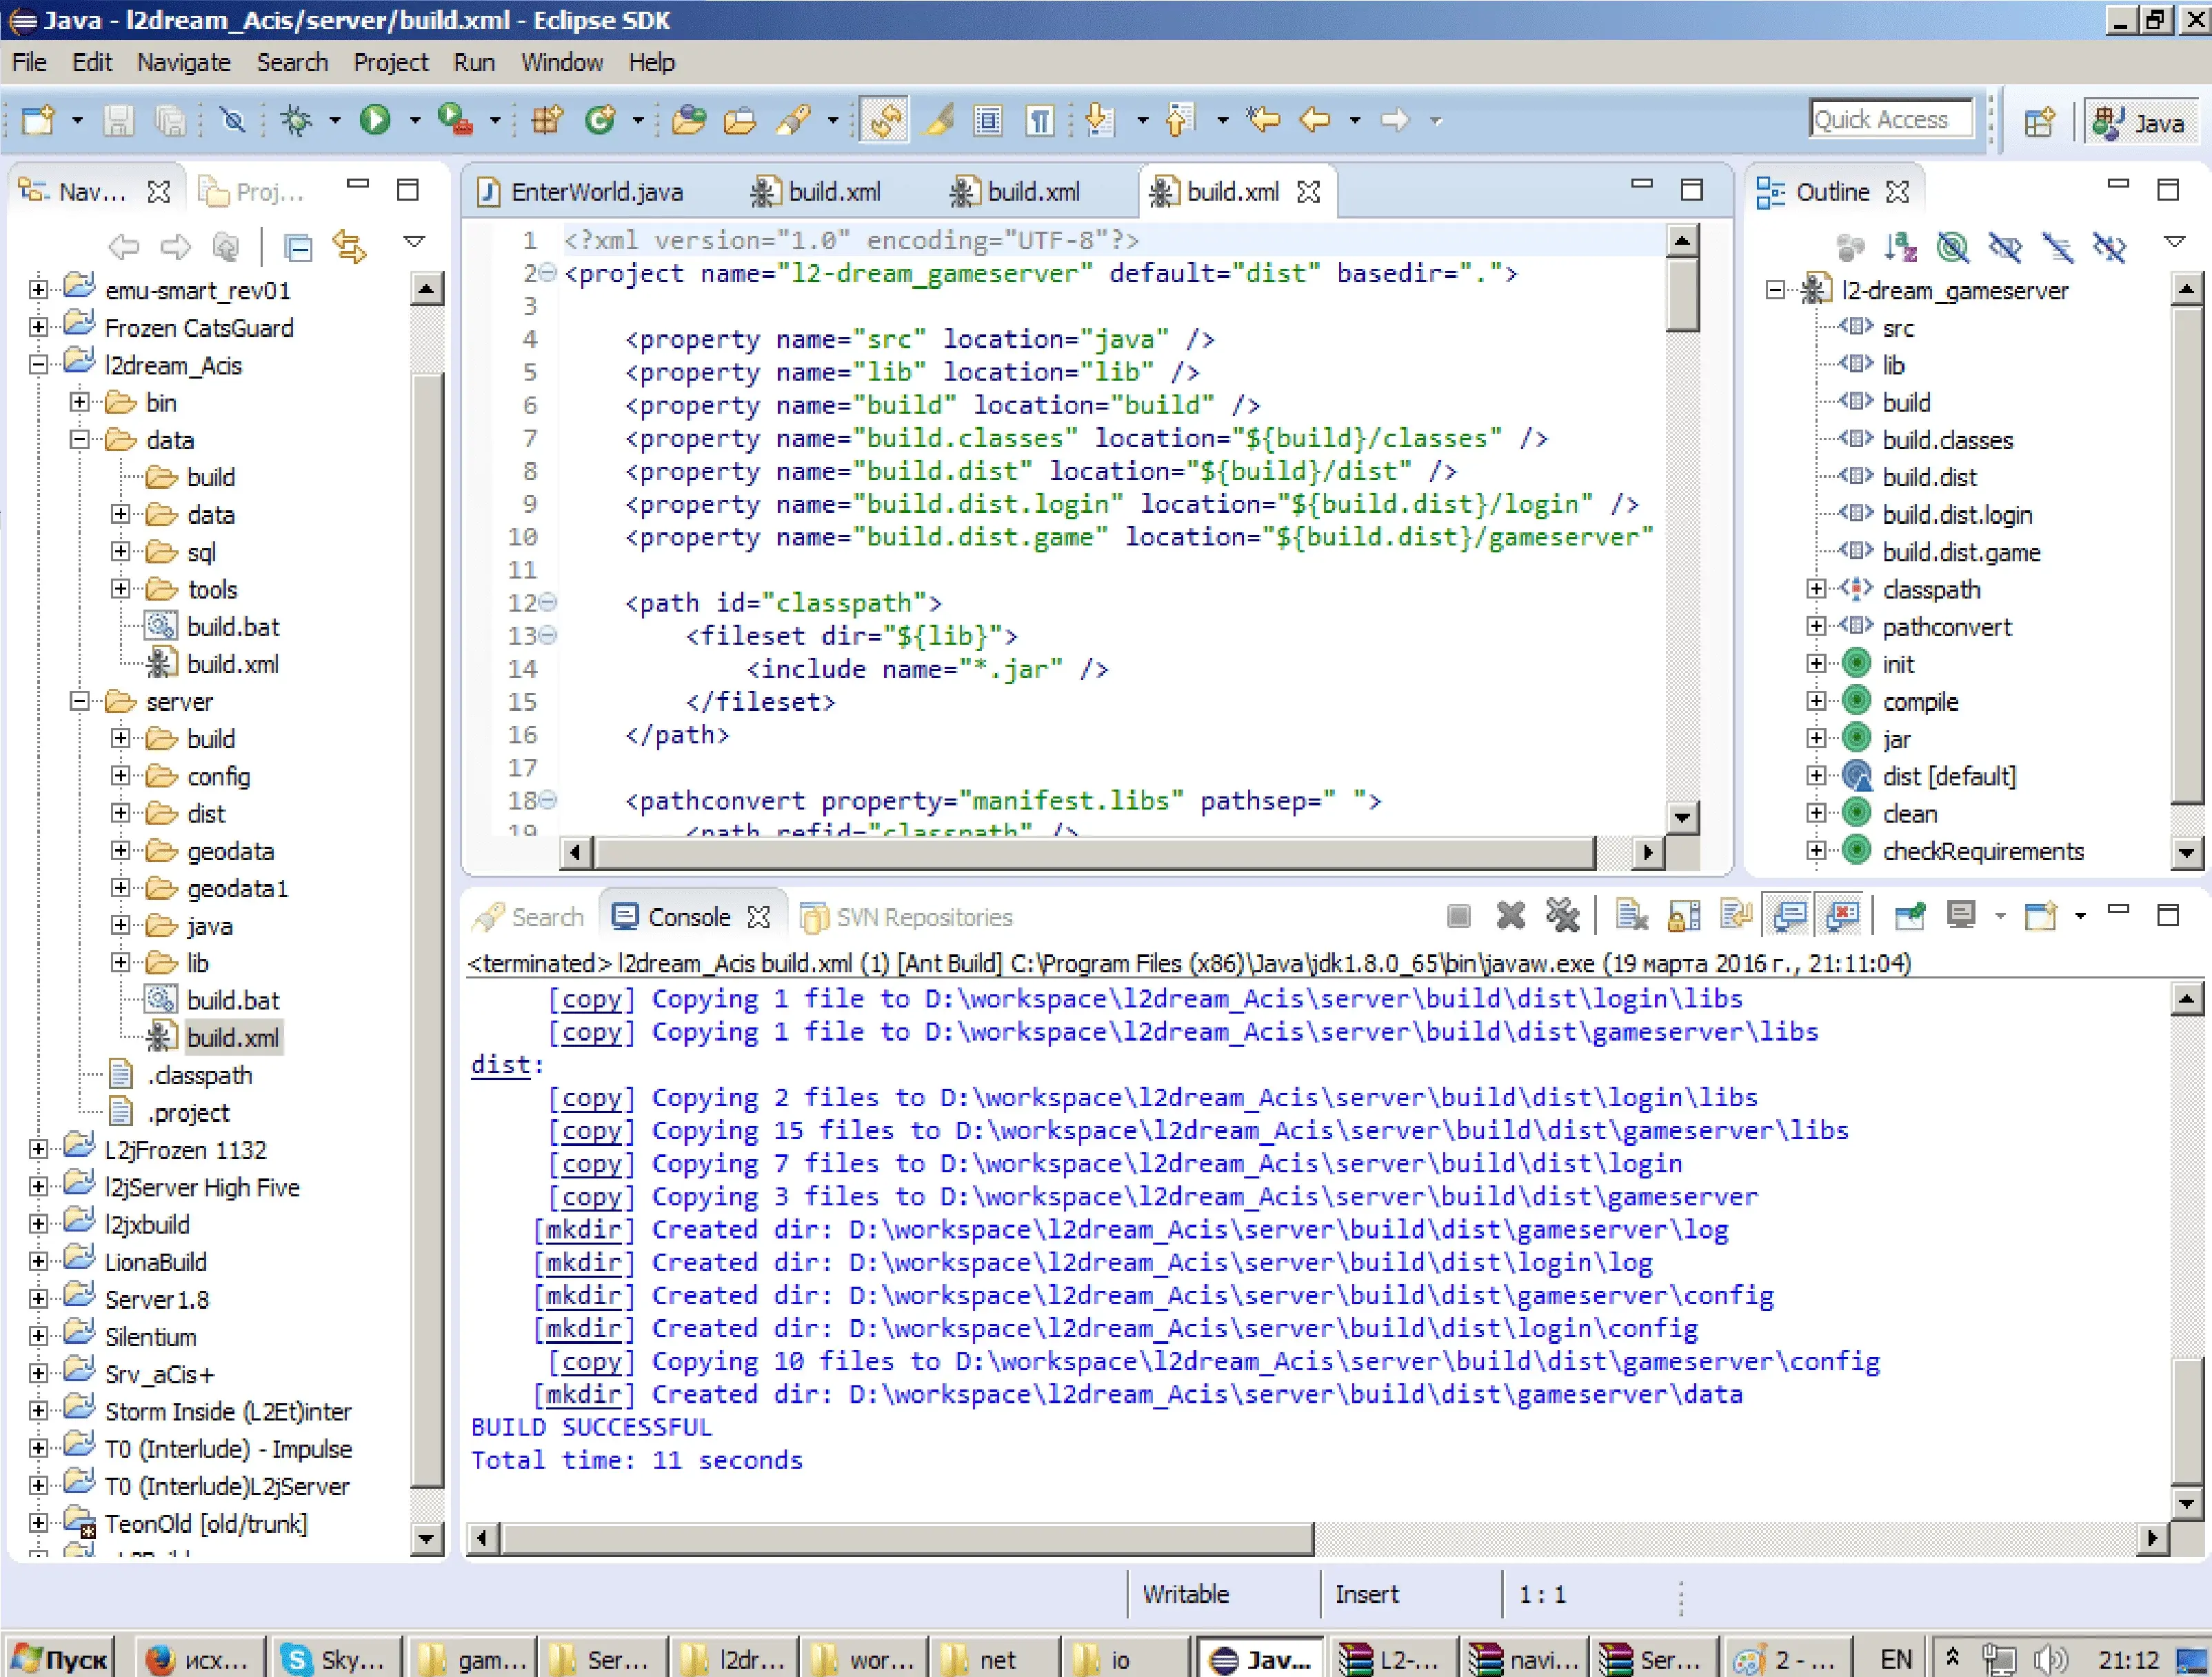Toggle Word Wrap in Console toolbar
The height and width of the screenshot is (1677, 2212).
click(1736, 915)
